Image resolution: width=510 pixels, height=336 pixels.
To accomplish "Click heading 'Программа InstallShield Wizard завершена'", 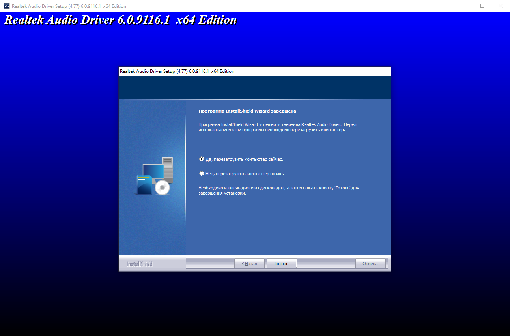I will click(x=247, y=111).
